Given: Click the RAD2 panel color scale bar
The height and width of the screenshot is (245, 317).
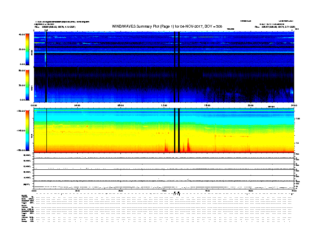Looking at the screenshot, I should coord(27,49).
